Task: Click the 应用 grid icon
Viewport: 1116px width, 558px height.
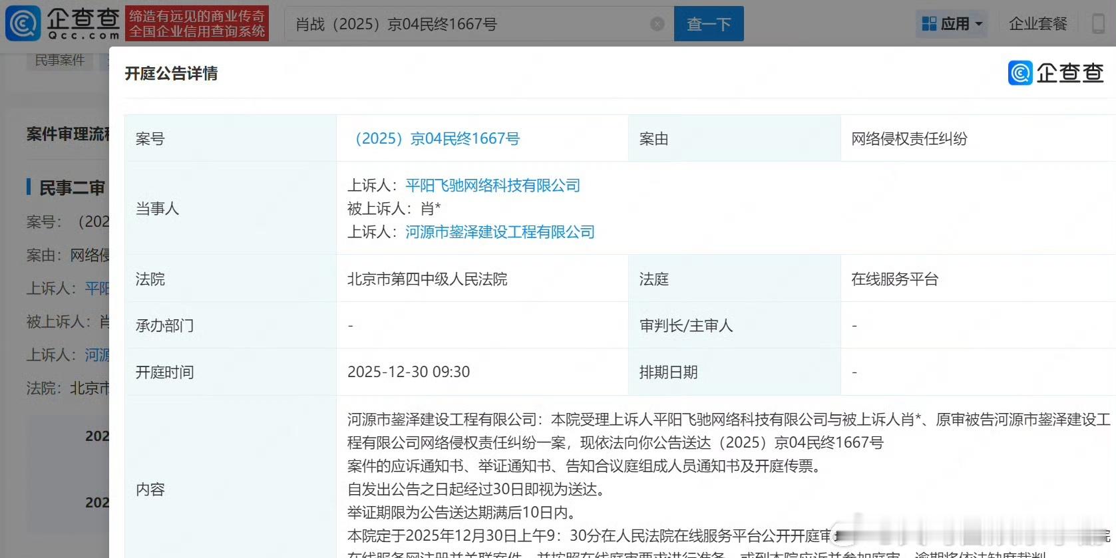Action: click(x=929, y=24)
